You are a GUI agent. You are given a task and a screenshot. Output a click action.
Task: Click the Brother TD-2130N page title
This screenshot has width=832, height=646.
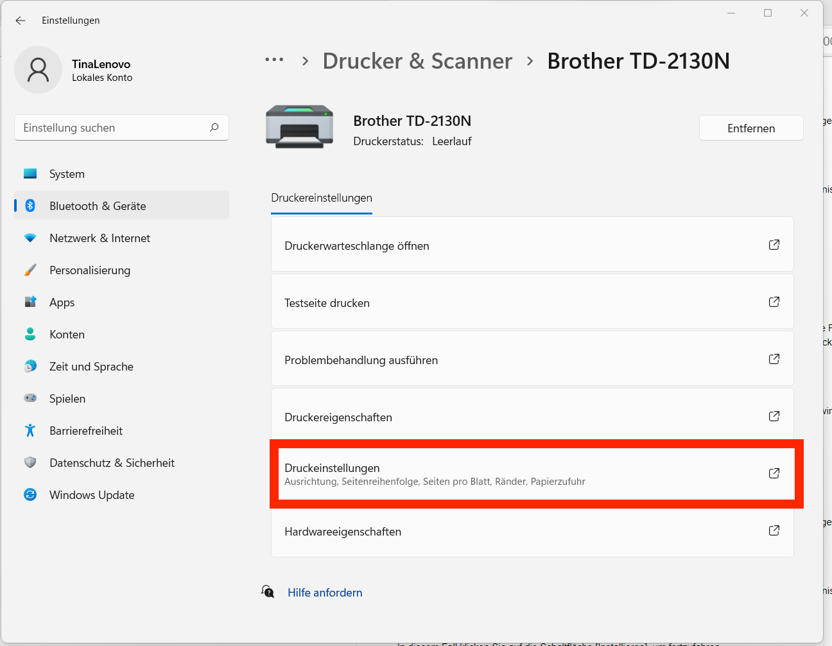pyautogui.click(x=638, y=61)
